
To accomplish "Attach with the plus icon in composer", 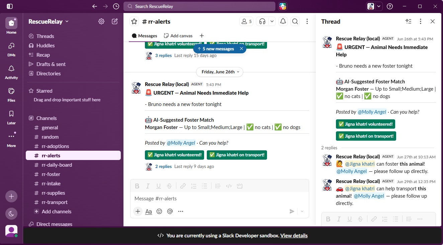I will (x=138, y=211).
